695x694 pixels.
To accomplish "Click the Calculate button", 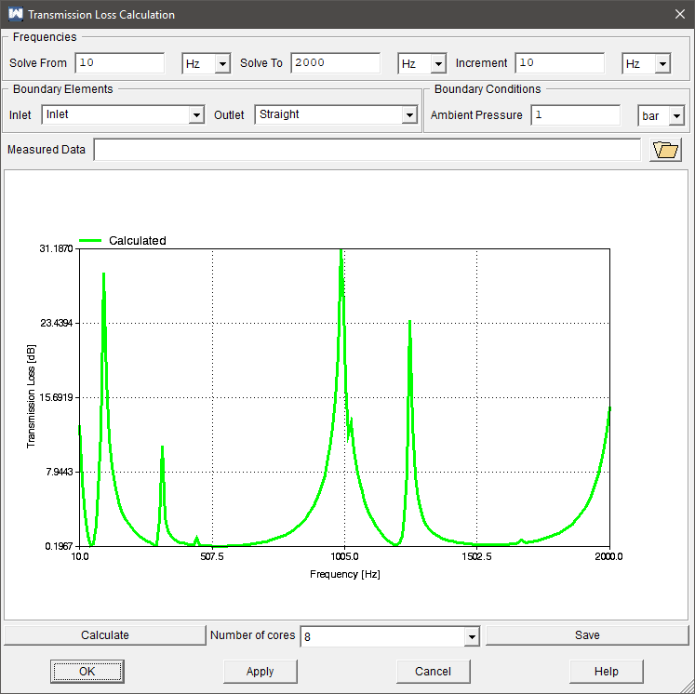I will pos(105,635).
